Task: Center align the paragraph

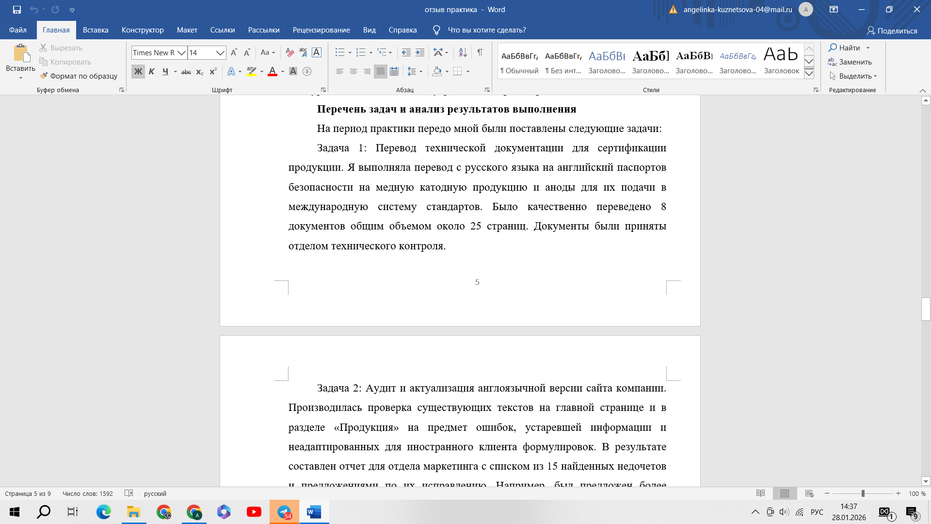Action: (x=353, y=72)
